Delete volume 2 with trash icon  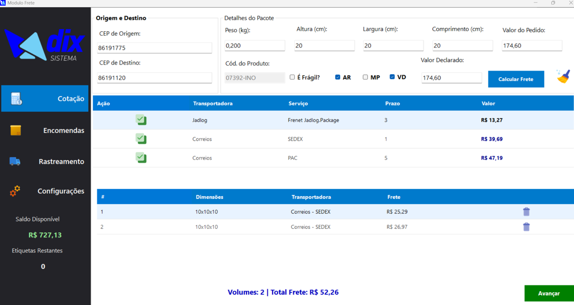526,227
